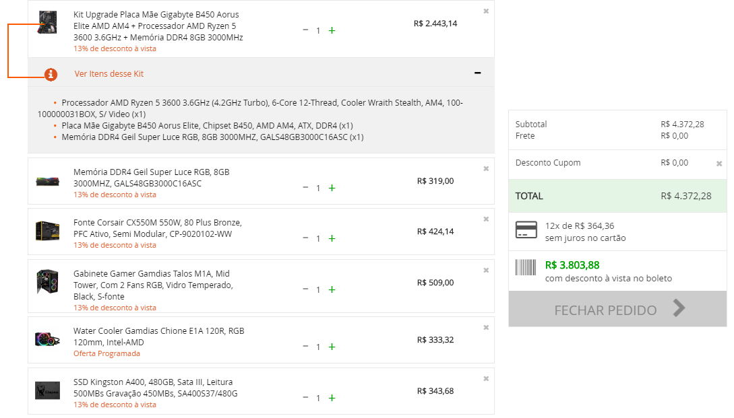Open the Water Cooler Gamdias Chione title
Screen dimensions: 734x418
click(158, 337)
